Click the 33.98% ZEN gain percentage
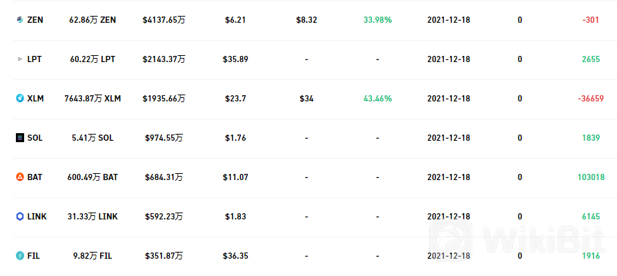Screen dimensions: 617x276 point(378,19)
